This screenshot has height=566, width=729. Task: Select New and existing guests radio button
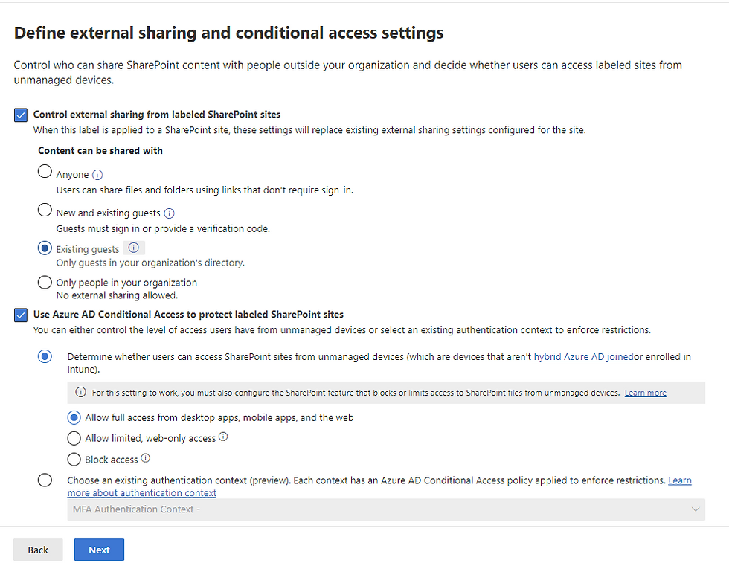(x=45, y=210)
